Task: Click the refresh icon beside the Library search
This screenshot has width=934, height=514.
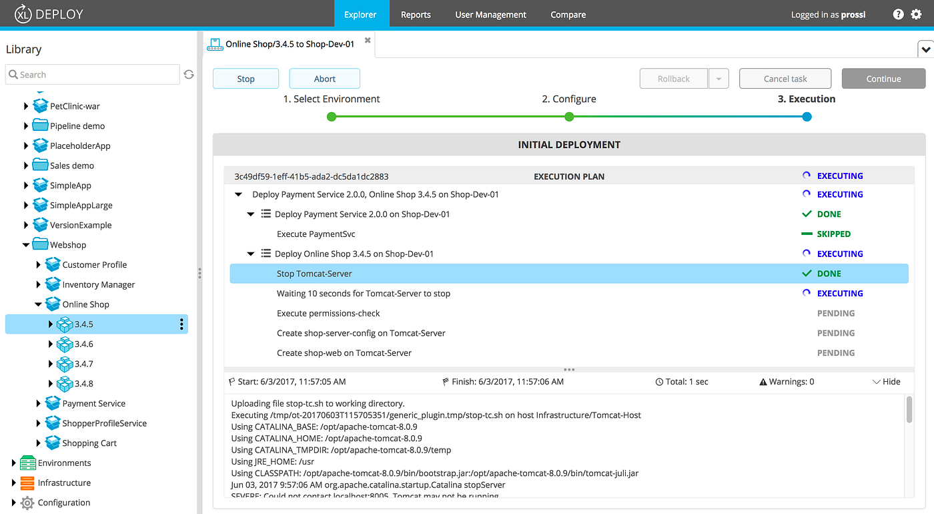Action: coord(189,74)
